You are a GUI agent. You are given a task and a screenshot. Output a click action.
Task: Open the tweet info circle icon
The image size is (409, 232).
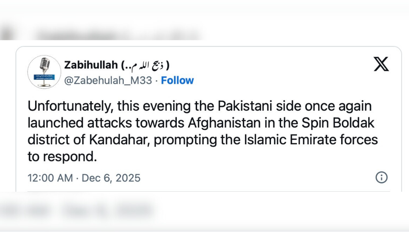coord(381,177)
